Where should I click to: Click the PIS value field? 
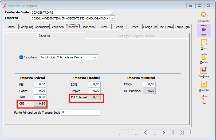tap(40, 85)
